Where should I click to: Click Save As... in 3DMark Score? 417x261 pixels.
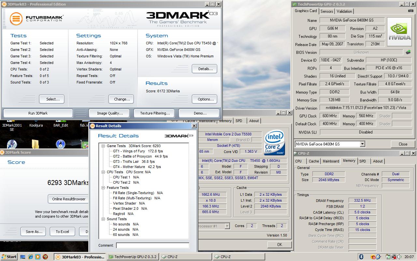34,232
